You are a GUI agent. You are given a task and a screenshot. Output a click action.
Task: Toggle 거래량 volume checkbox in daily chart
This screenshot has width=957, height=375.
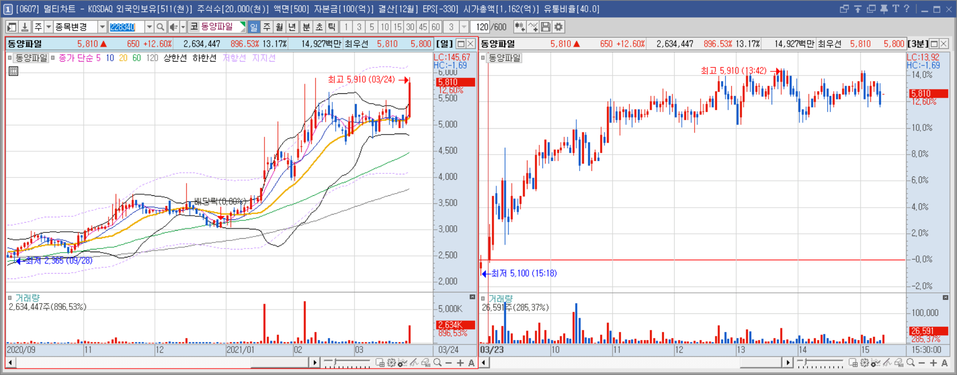coord(10,298)
